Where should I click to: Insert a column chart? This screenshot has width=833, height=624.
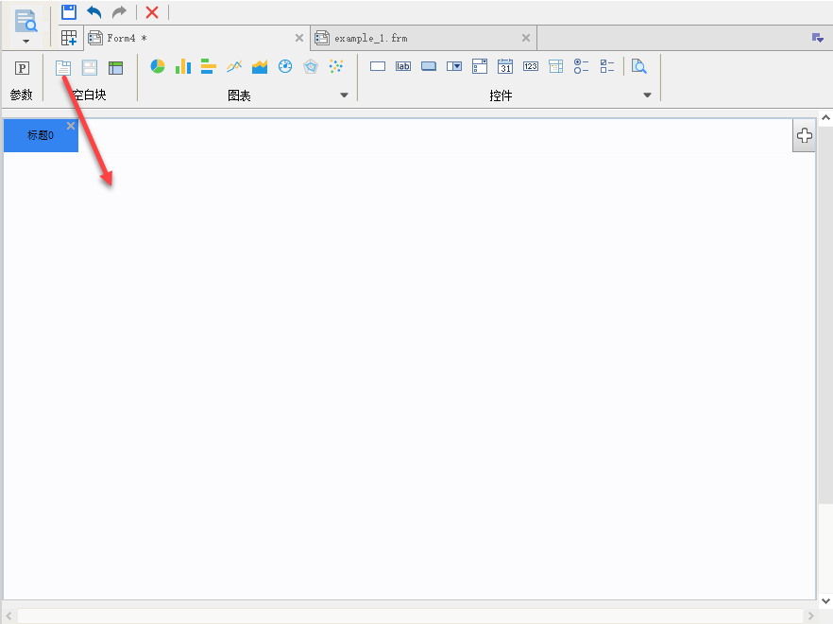pos(183,66)
